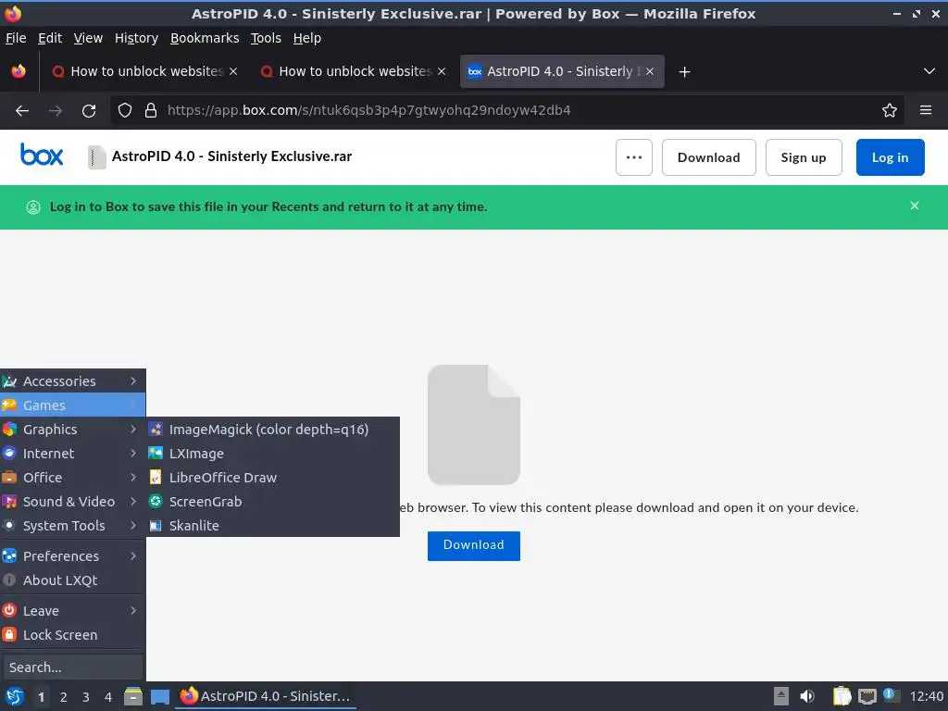Open a new browser tab
This screenshot has height=711, width=948.
(684, 72)
